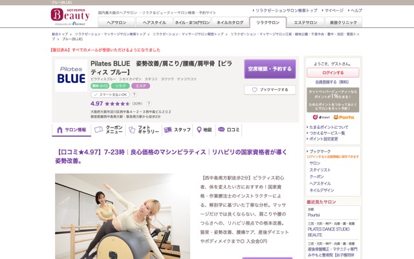The height and width of the screenshot is (259, 414).
Task: Open クーポン bookmark link in sidebar
Action: coord(316,177)
